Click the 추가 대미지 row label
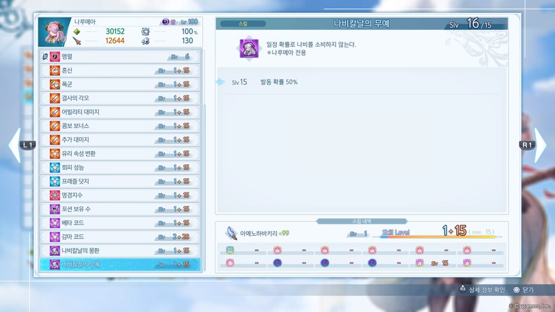This screenshot has width=555, height=312. pyautogui.click(x=75, y=140)
